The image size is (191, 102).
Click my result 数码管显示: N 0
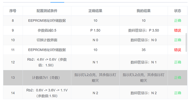143,40
